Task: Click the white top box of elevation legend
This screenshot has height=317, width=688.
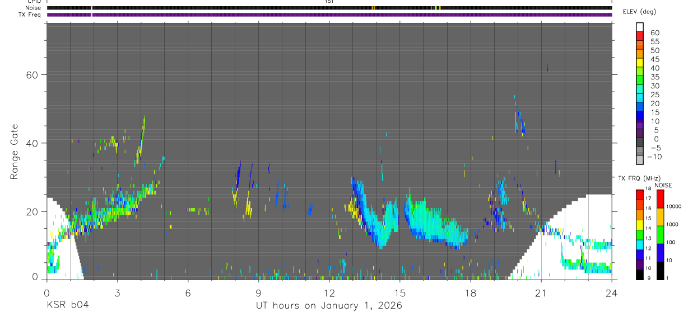Action: (640, 27)
